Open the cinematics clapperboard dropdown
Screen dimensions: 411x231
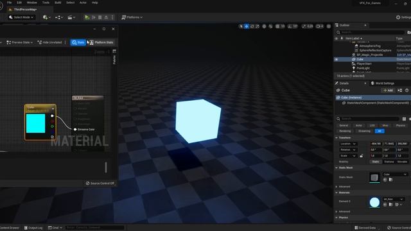point(71,17)
